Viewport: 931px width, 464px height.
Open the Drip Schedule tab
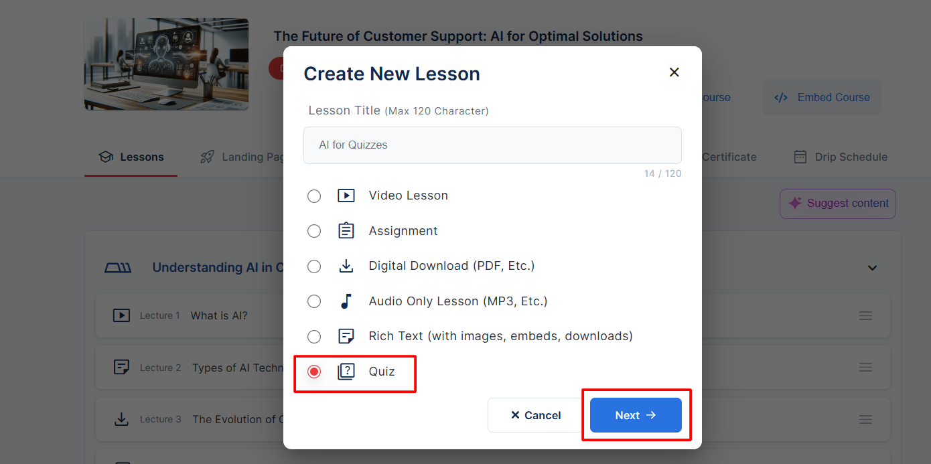[x=841, y=157]
